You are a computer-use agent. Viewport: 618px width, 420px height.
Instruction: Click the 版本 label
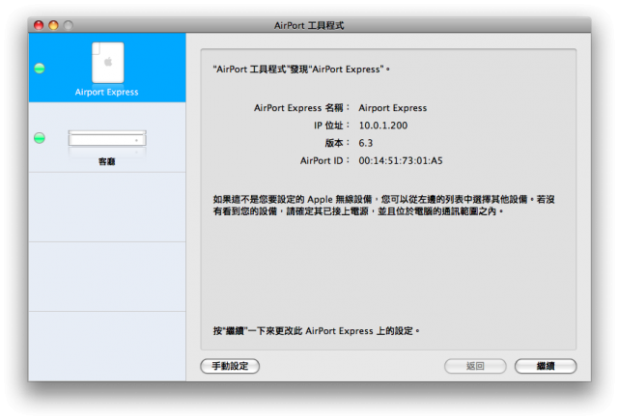tap(337, 143)
